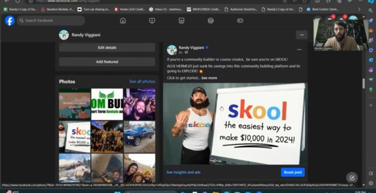Click the Edit details button

click(x=107, y=47)
